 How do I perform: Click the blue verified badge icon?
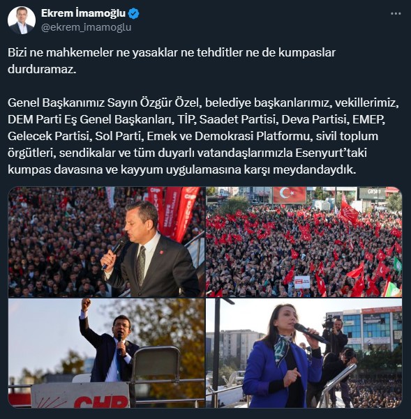point(134,13)
